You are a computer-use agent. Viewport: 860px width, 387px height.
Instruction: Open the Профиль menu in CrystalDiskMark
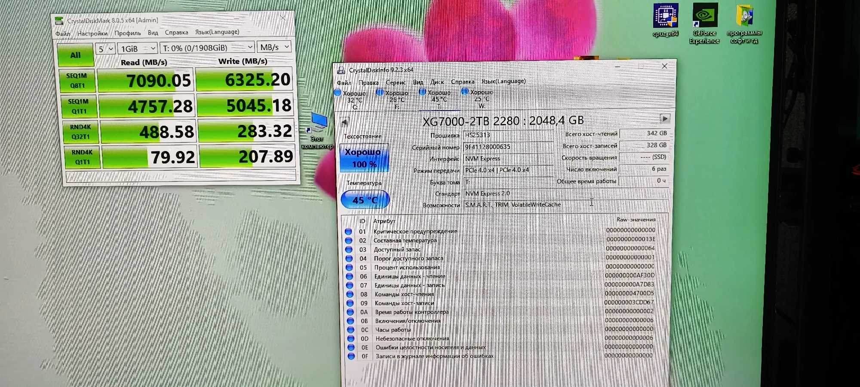128,33
